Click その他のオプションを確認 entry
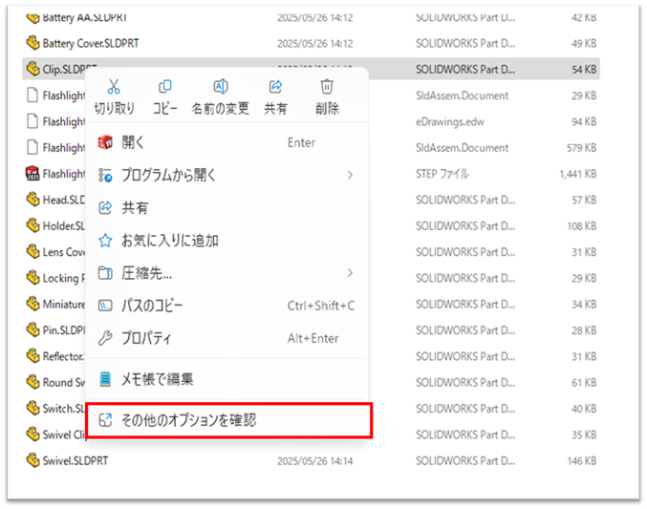Viewport: 647px width, 509px height. 188,420
